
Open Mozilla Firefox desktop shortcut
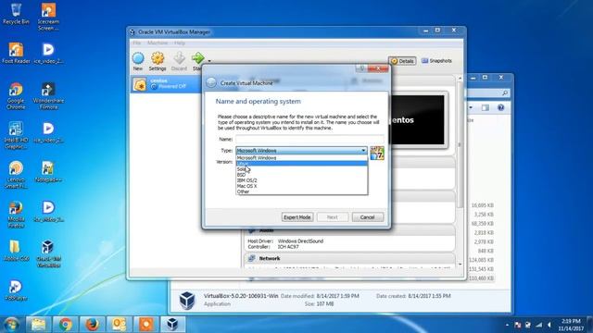pyautogui.click(x=16, y=215)
